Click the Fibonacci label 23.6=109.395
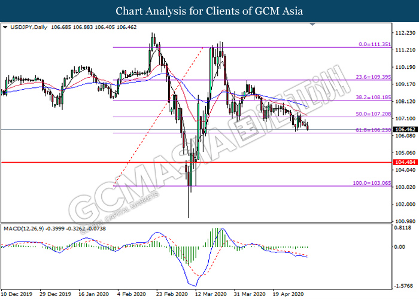This screenshot has height=299, width=419. pyautogui.click(x=374, y=77)
